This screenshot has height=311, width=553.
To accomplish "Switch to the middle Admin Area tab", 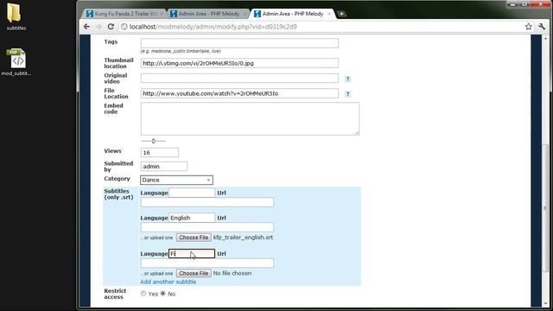I will pyautogui.click(x=208, y=14).
